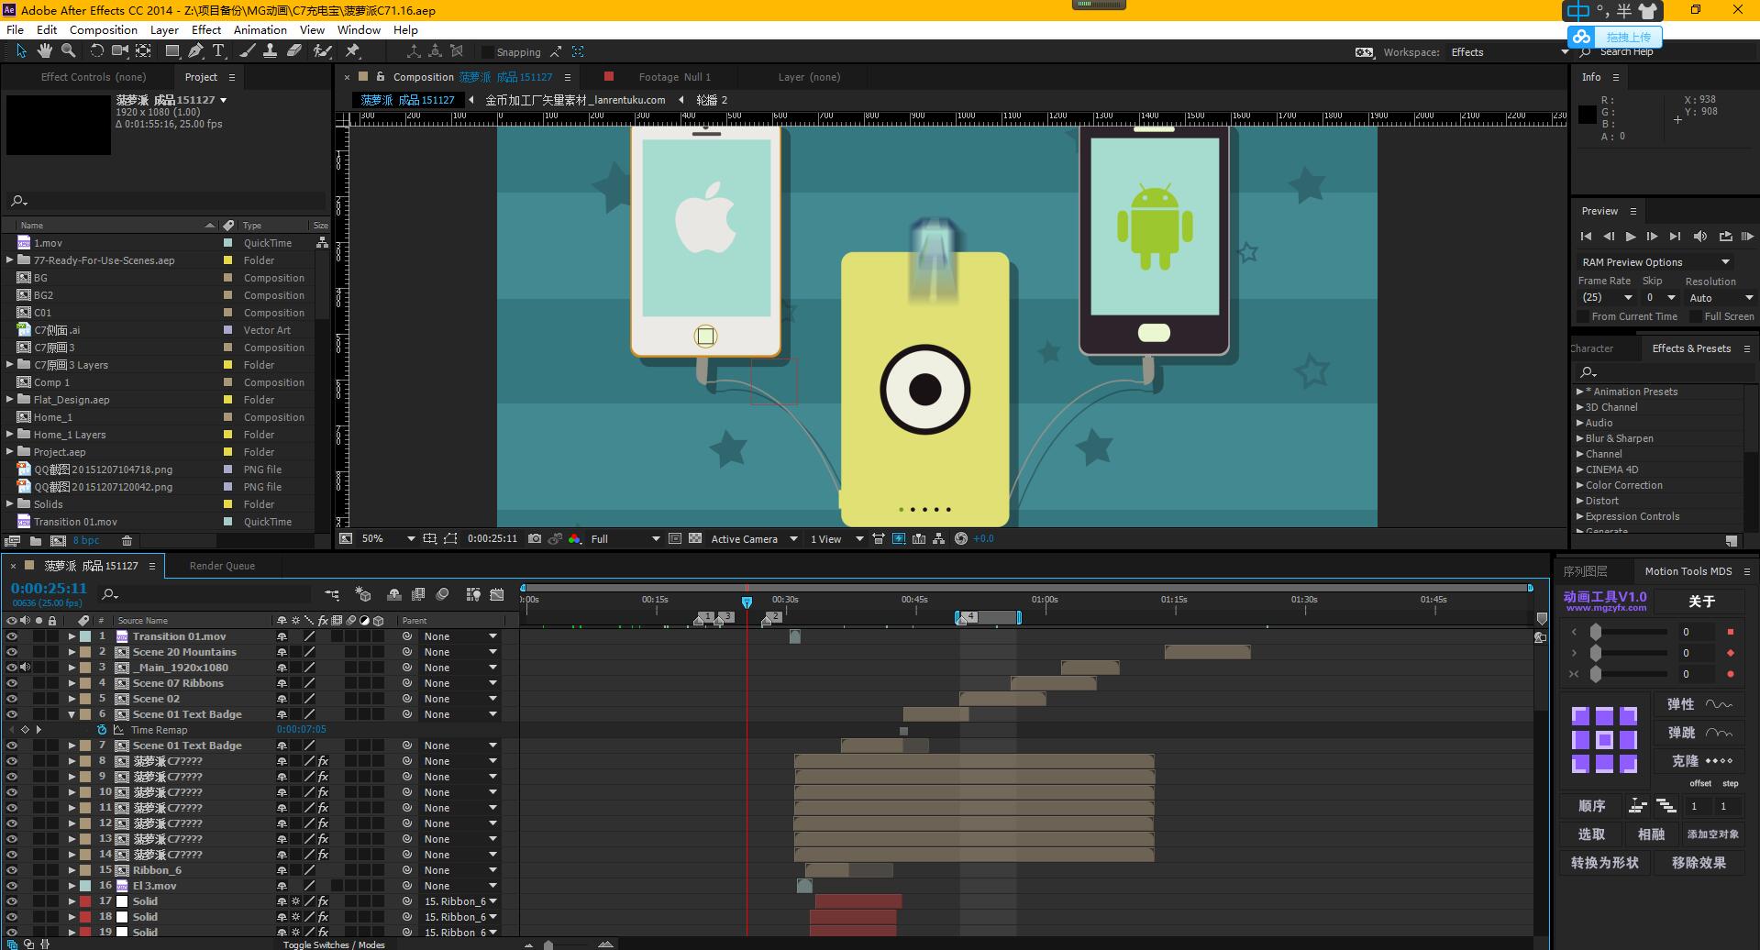Click the current time 0:00:25:11 field
The width and height of the screenshot is (1760, 950).
[x=49, y=588]
